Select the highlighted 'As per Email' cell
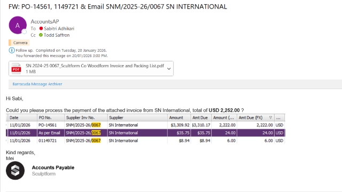Image resolution: width=342 pixels, height=192 pixels. (51, 133)
